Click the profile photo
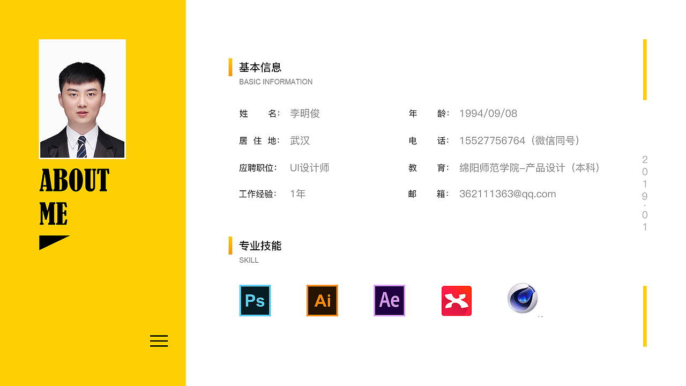 (x=82, y=99)
